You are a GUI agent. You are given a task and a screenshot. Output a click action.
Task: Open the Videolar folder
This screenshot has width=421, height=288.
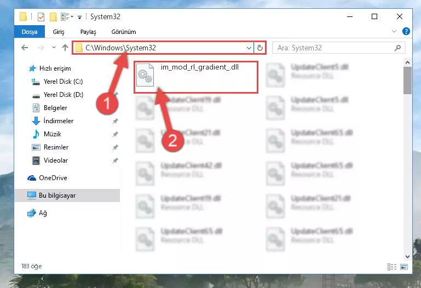(56, 160)
